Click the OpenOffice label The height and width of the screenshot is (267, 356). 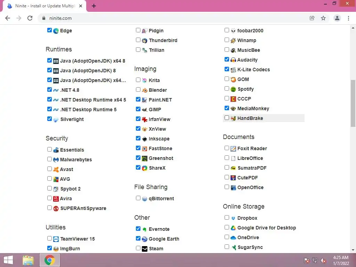click(x=250, y=187)
